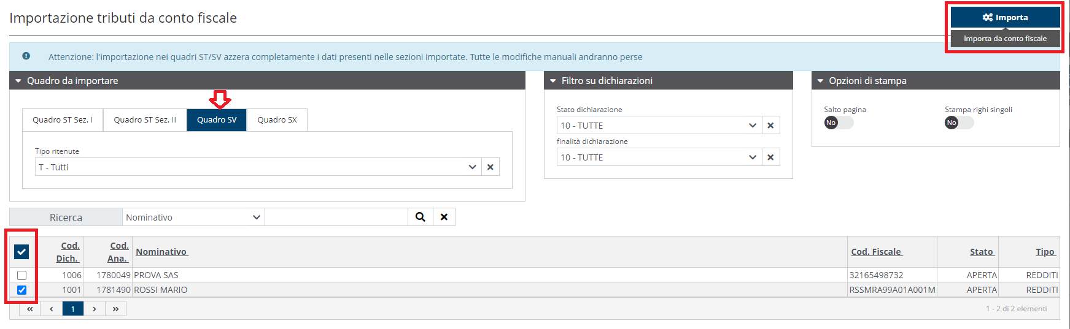Collapse the Quadro da importare panel
This screenshot has height=329, width=1070.
tap(18, 81)
